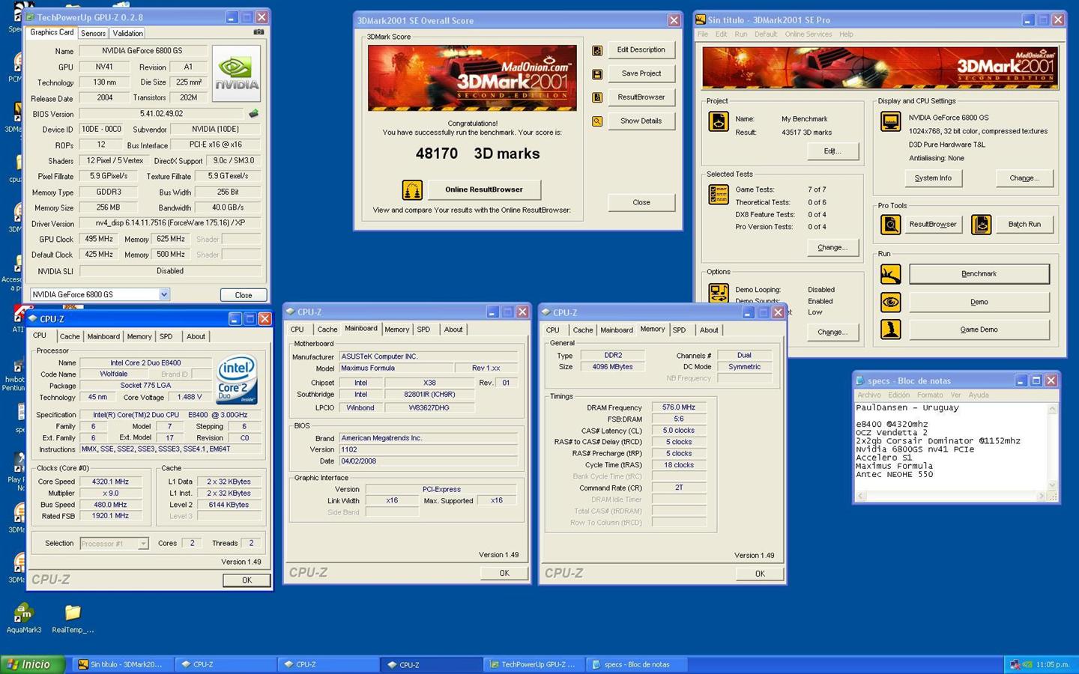Click the Benchmark runner icon

[890, 274]
